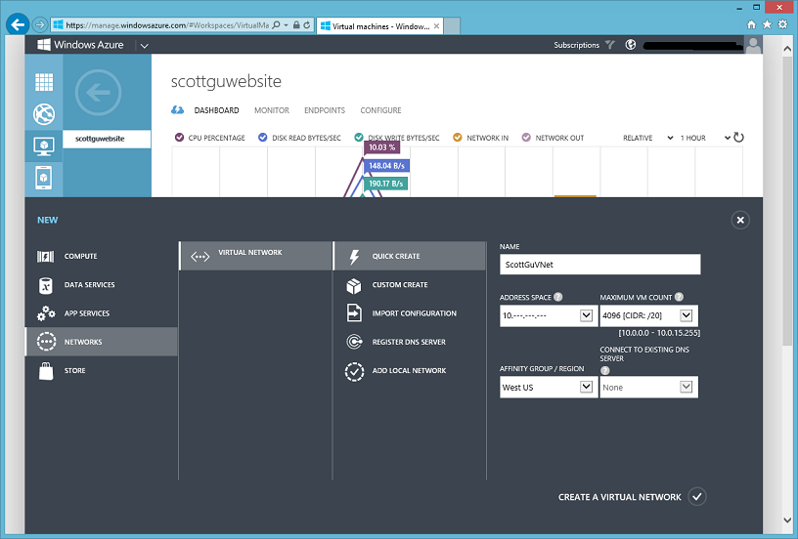Open a new browser tab
Screen dimensions: 798x539
[452, 26]
